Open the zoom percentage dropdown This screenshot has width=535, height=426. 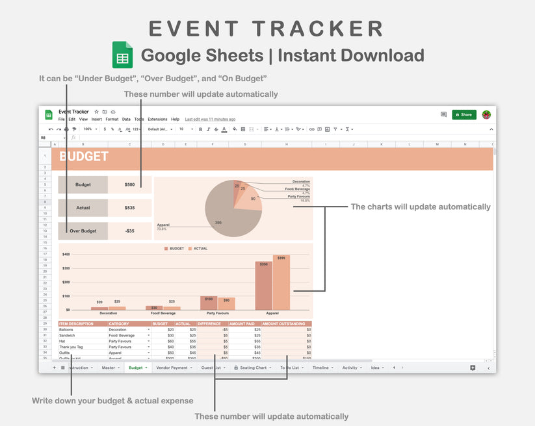coord(88,129)
